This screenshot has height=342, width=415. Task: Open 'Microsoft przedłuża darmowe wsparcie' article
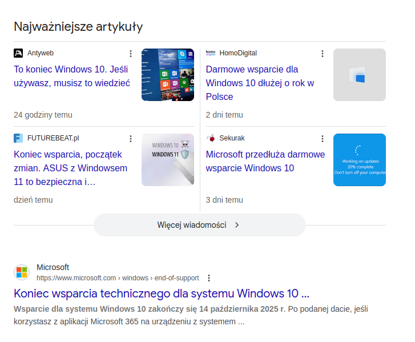[x=265, y=161]
